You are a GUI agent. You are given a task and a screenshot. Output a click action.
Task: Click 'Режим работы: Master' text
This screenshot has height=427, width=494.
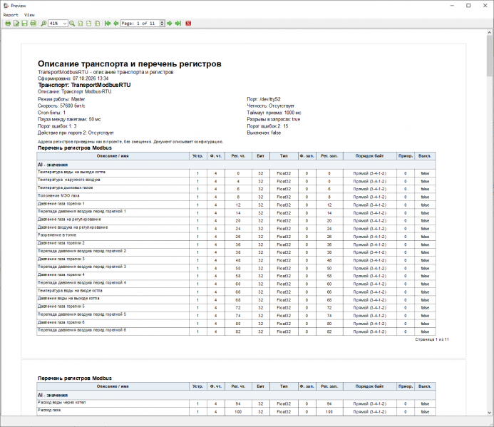(x=61, y=99)
